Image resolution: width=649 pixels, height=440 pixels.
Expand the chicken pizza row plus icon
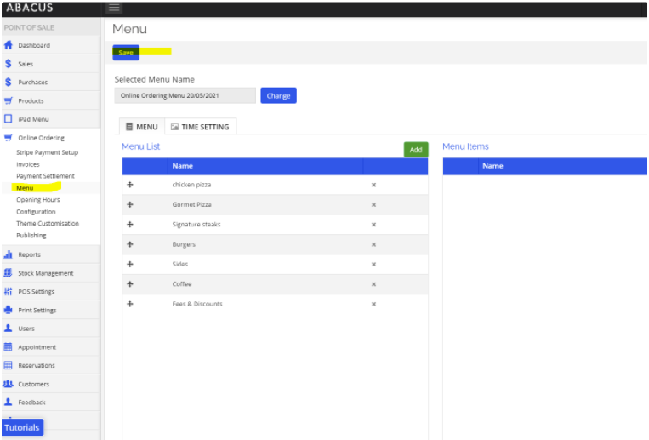(130, 185)
